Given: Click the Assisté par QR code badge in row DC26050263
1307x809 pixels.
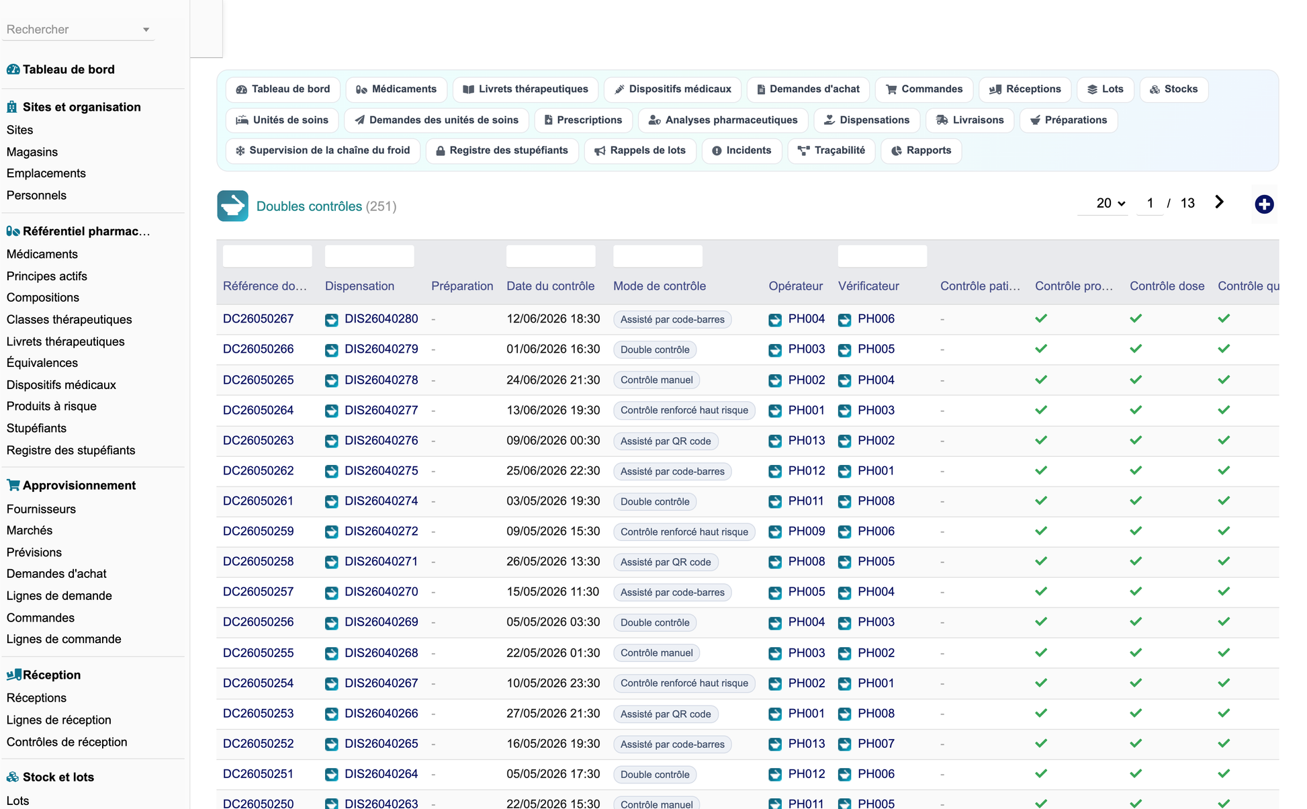Looking at the screenshot, I should 666,441.
